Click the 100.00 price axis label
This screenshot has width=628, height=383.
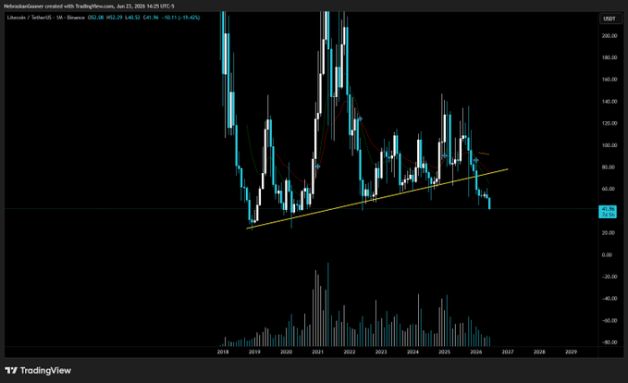click(x=610, y=145)
